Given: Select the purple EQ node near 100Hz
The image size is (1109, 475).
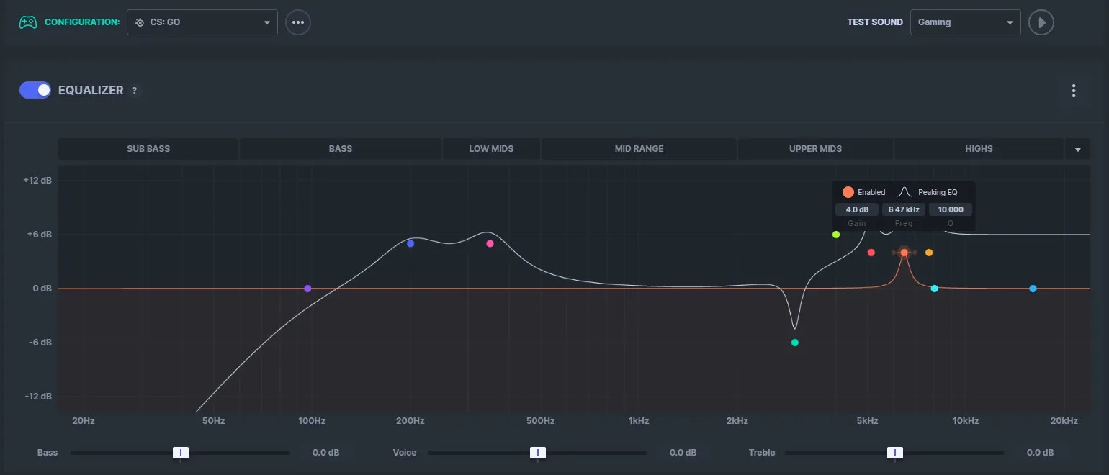Looking at the screenshot, I should (x=307, y=288).
